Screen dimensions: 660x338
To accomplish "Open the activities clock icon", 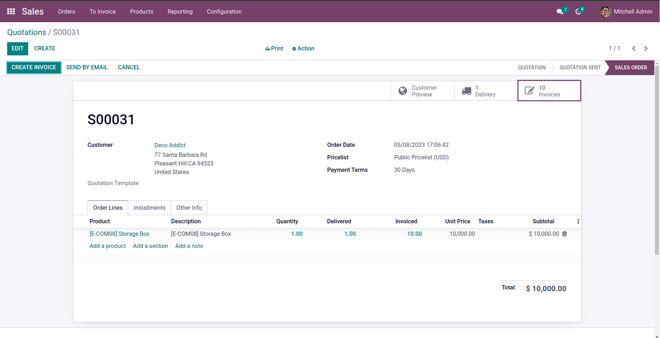I will coord(578,12).
